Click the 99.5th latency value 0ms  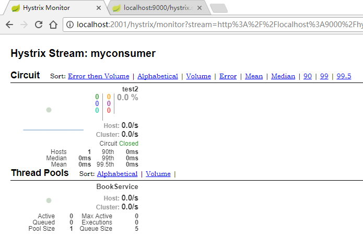132,164
